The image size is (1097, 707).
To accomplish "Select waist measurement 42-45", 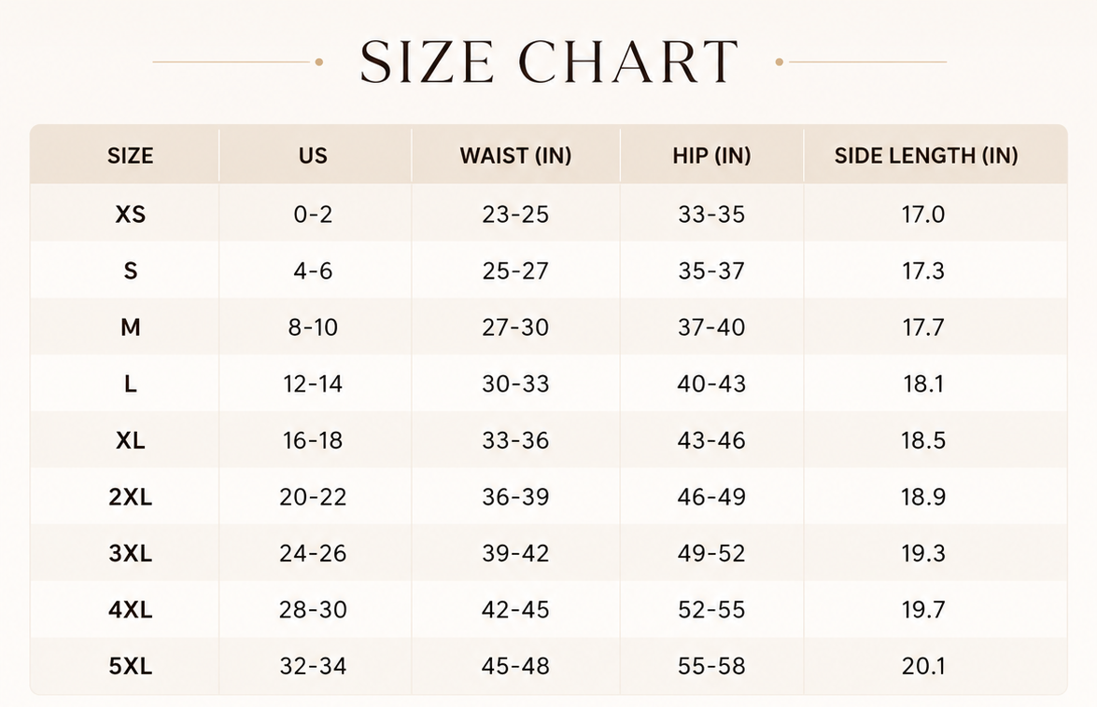I will click(515, 609).
